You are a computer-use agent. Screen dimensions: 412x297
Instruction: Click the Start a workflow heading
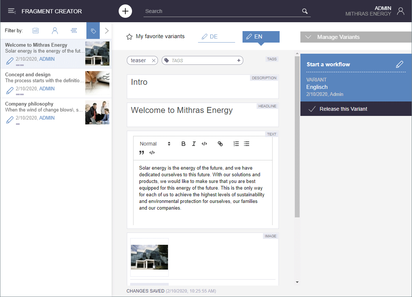coord(328,64)
